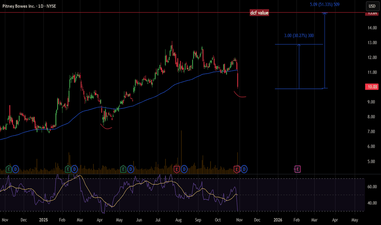381x225 pixels.
Task: Click the dividend D marker before November 2025
Action: pos(244,169)
